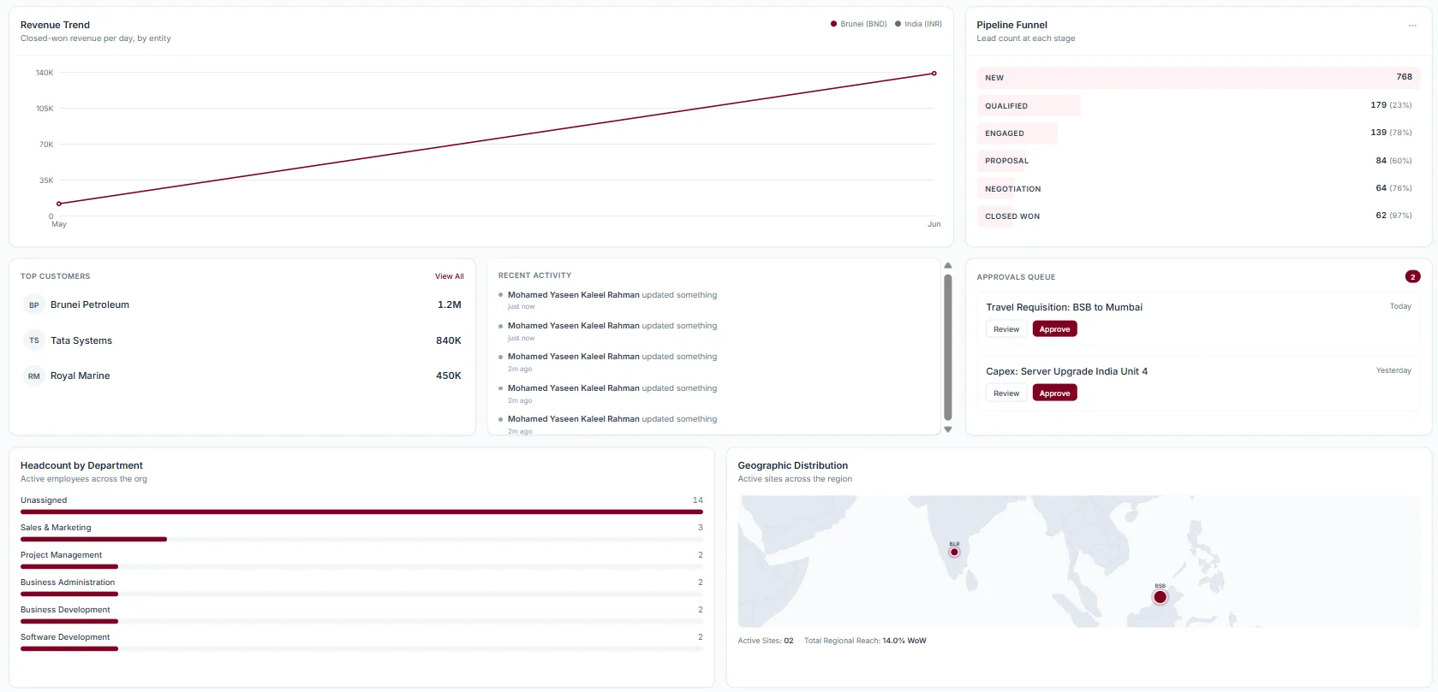This screenshot has height=692, width=1438.
Task: Click the approvals queue count badge
Action: [x=1412, y=276]
